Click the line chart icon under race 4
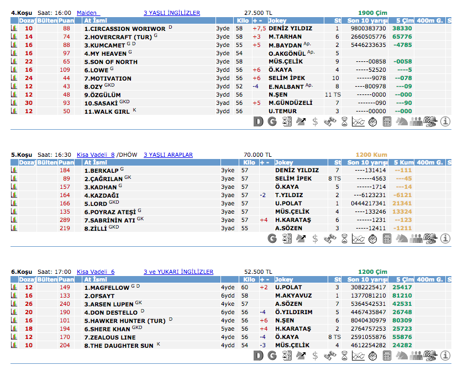 tap(358, 121)
